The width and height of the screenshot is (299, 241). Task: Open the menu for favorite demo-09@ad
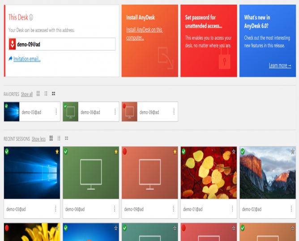click(174, 112)
